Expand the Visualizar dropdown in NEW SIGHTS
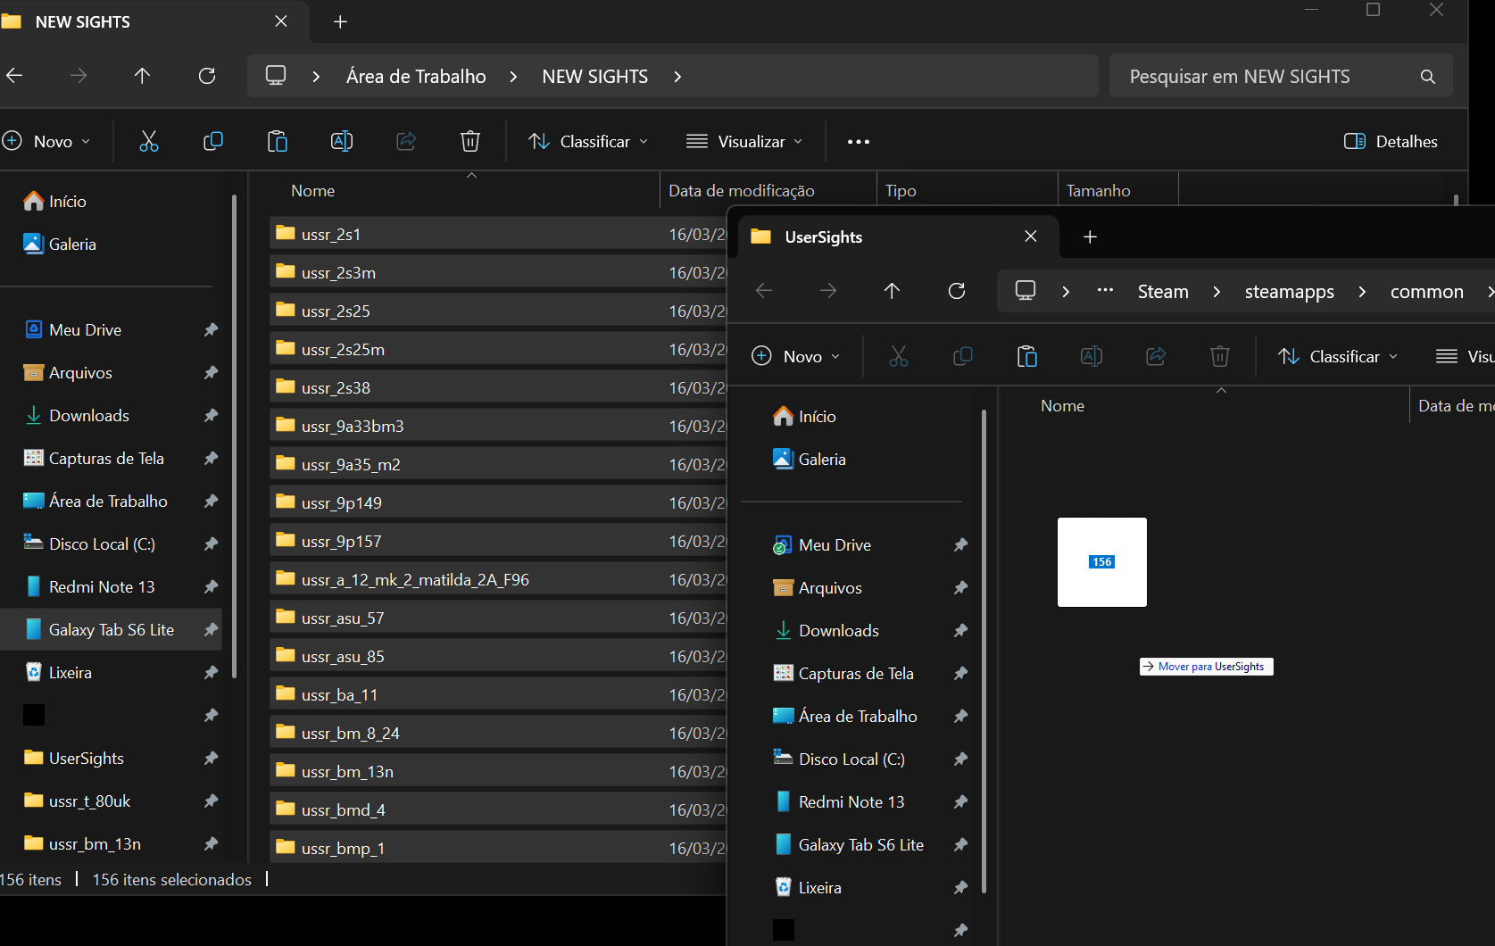This screenshot has height=946, width=1495. pos(744,141)
